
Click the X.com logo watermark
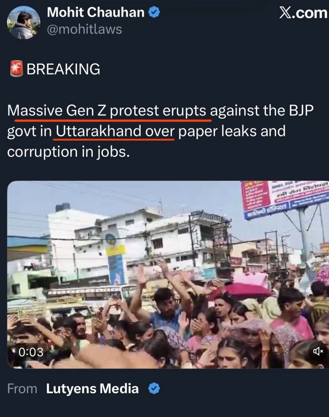click(x=303, y=13)
